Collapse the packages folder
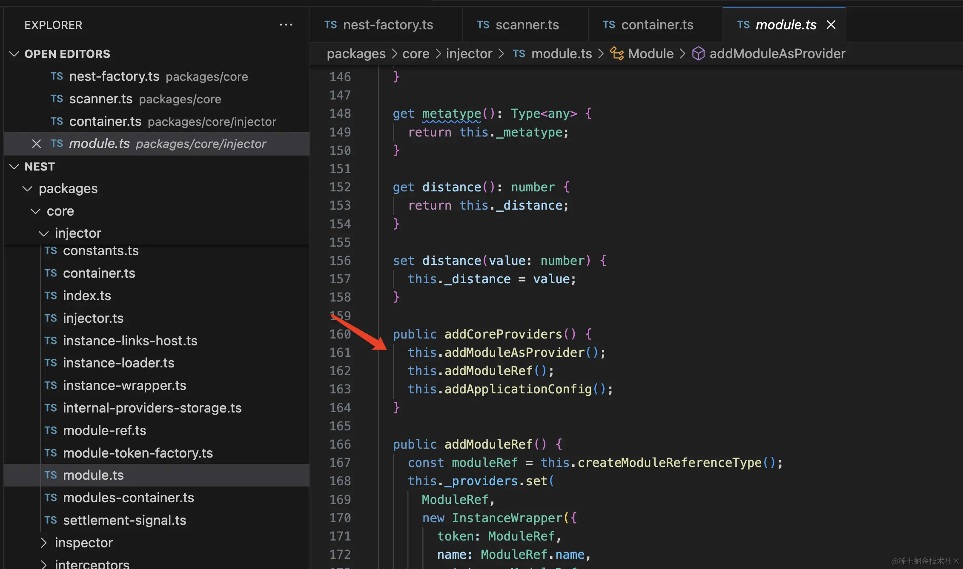 [28, 188]
